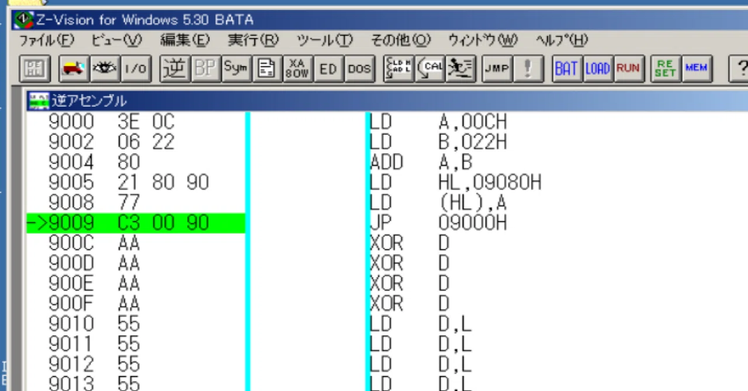Select address 9005 row
748x391 pixels.
pyautogui.click(x=71, y=182)
